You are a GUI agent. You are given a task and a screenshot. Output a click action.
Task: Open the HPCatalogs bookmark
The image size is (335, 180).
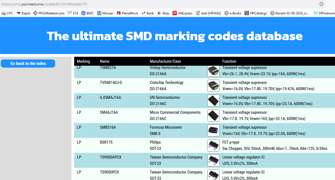click(x=256, y=13)
